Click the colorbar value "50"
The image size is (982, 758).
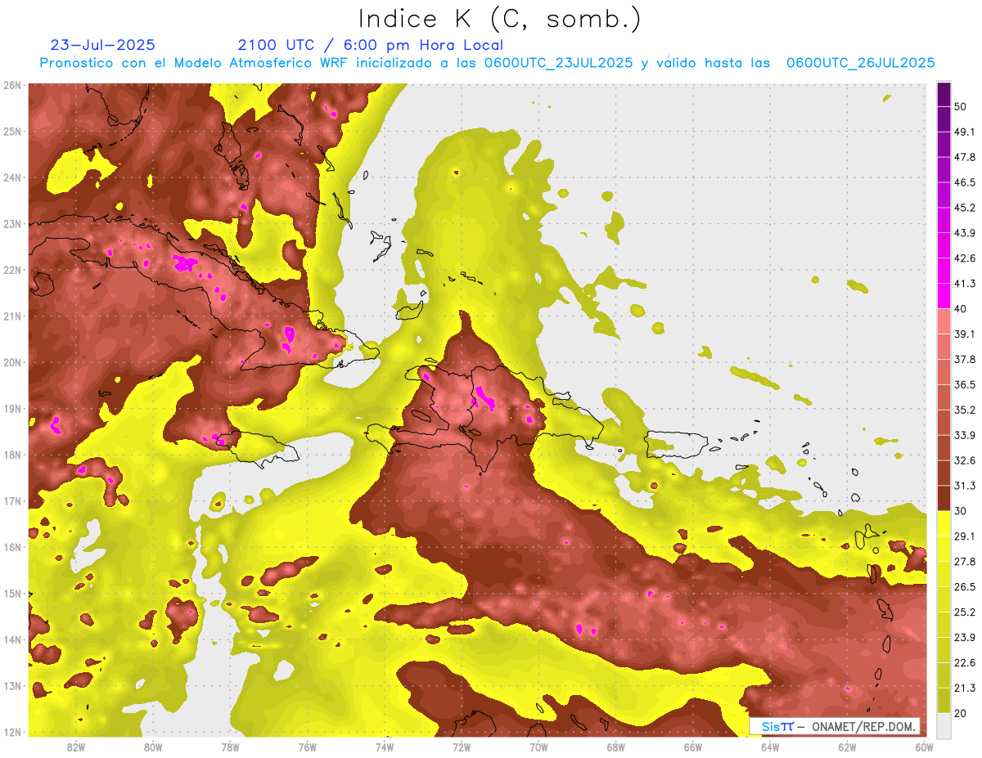961,106
